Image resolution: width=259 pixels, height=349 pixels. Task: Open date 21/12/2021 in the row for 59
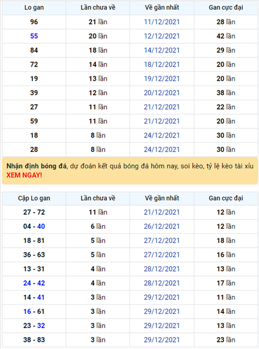point(162,121)
